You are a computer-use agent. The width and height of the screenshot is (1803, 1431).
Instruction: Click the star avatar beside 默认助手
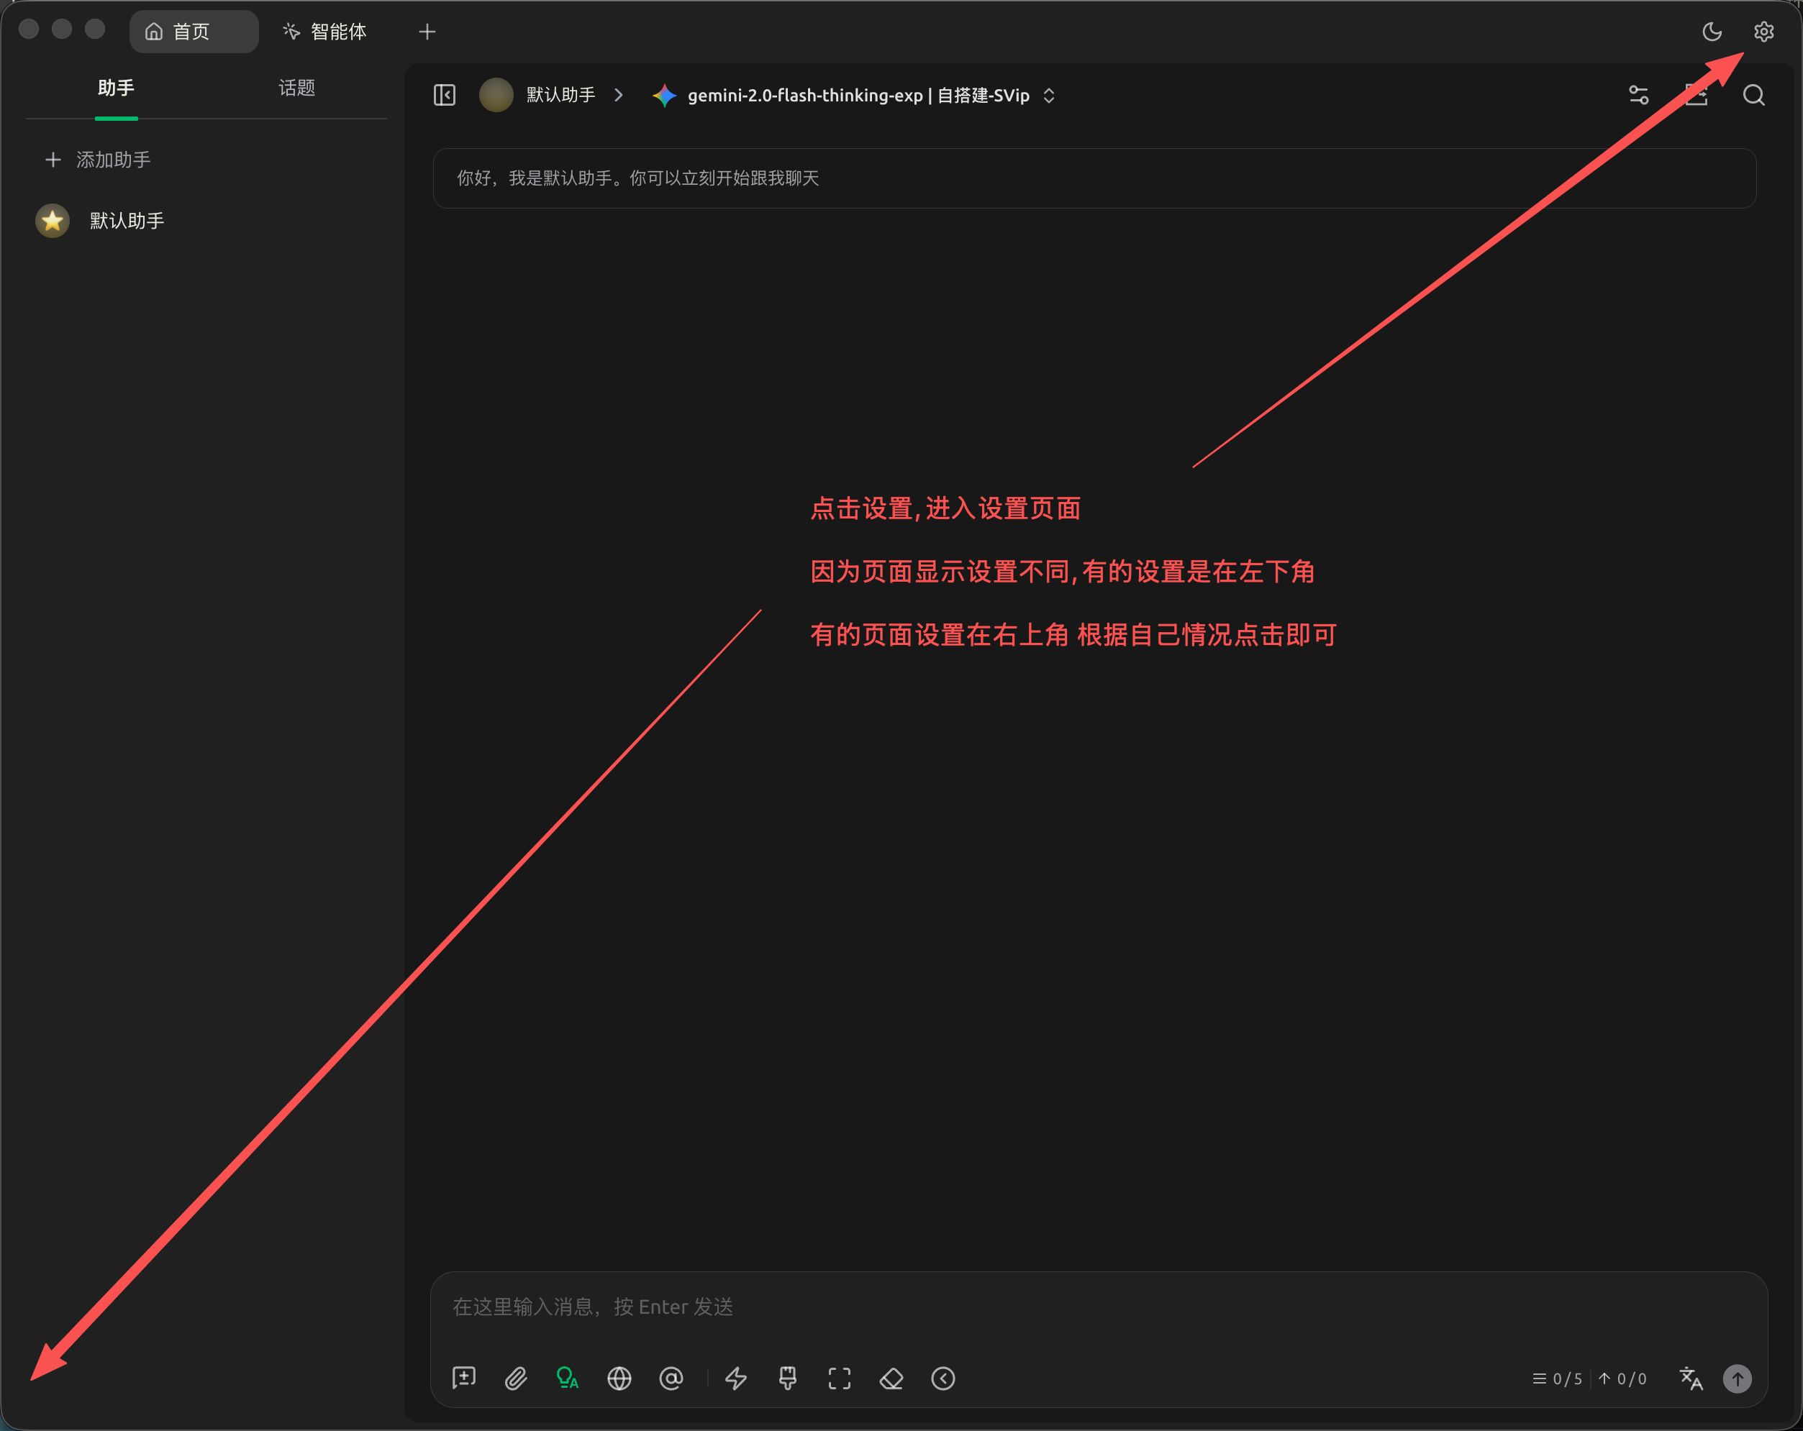pos(53,221)
